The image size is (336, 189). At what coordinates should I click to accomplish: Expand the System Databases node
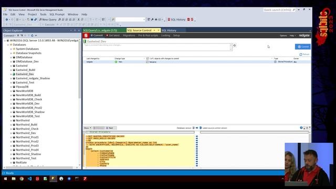click(11, 49)
